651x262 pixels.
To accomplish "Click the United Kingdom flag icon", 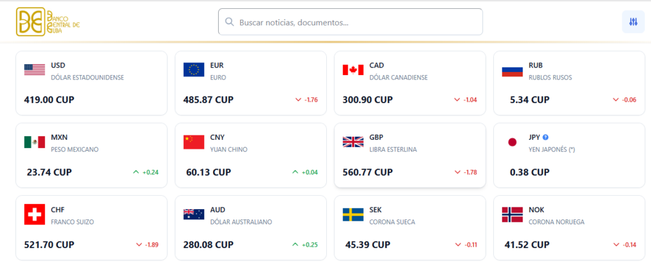I will 353,142.
